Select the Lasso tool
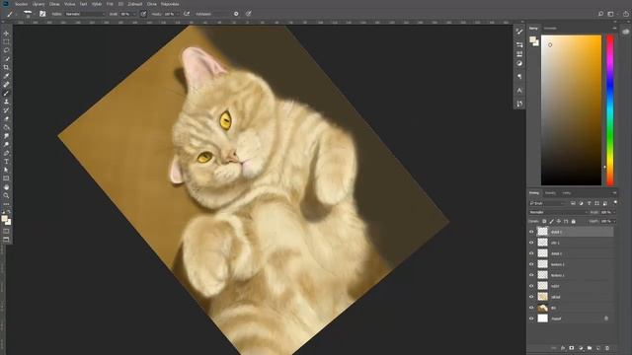Viewport: 632px width, 355px height. coord(6,50)
